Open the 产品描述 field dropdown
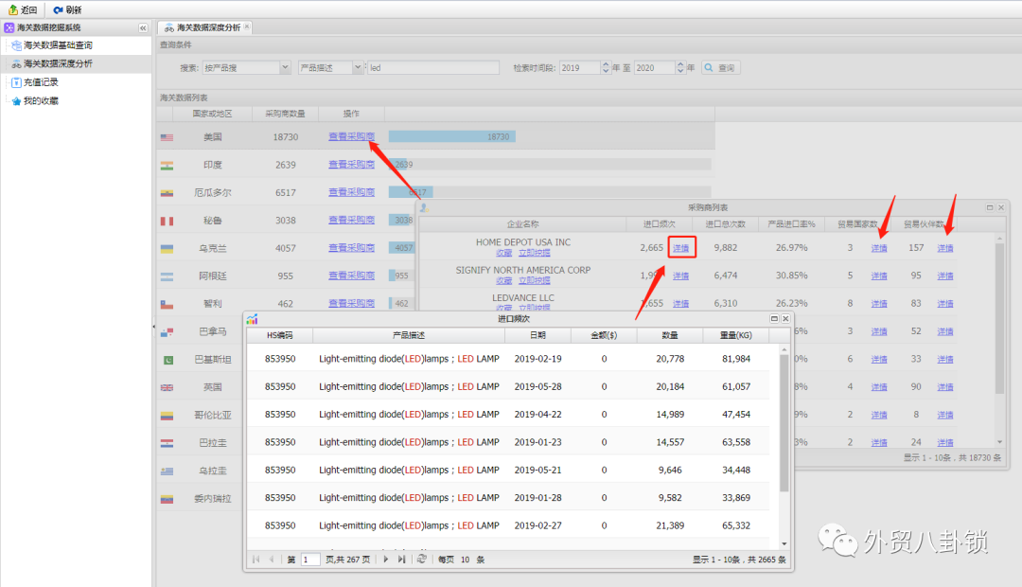The height and width of the screenshot is (587, 1022). (357, 67)
